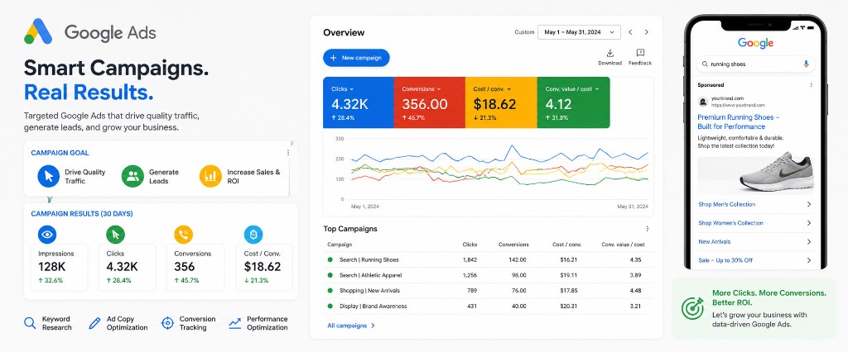
Task: Click the phone search magnifier icon
Action: click(x=705, y=64)
